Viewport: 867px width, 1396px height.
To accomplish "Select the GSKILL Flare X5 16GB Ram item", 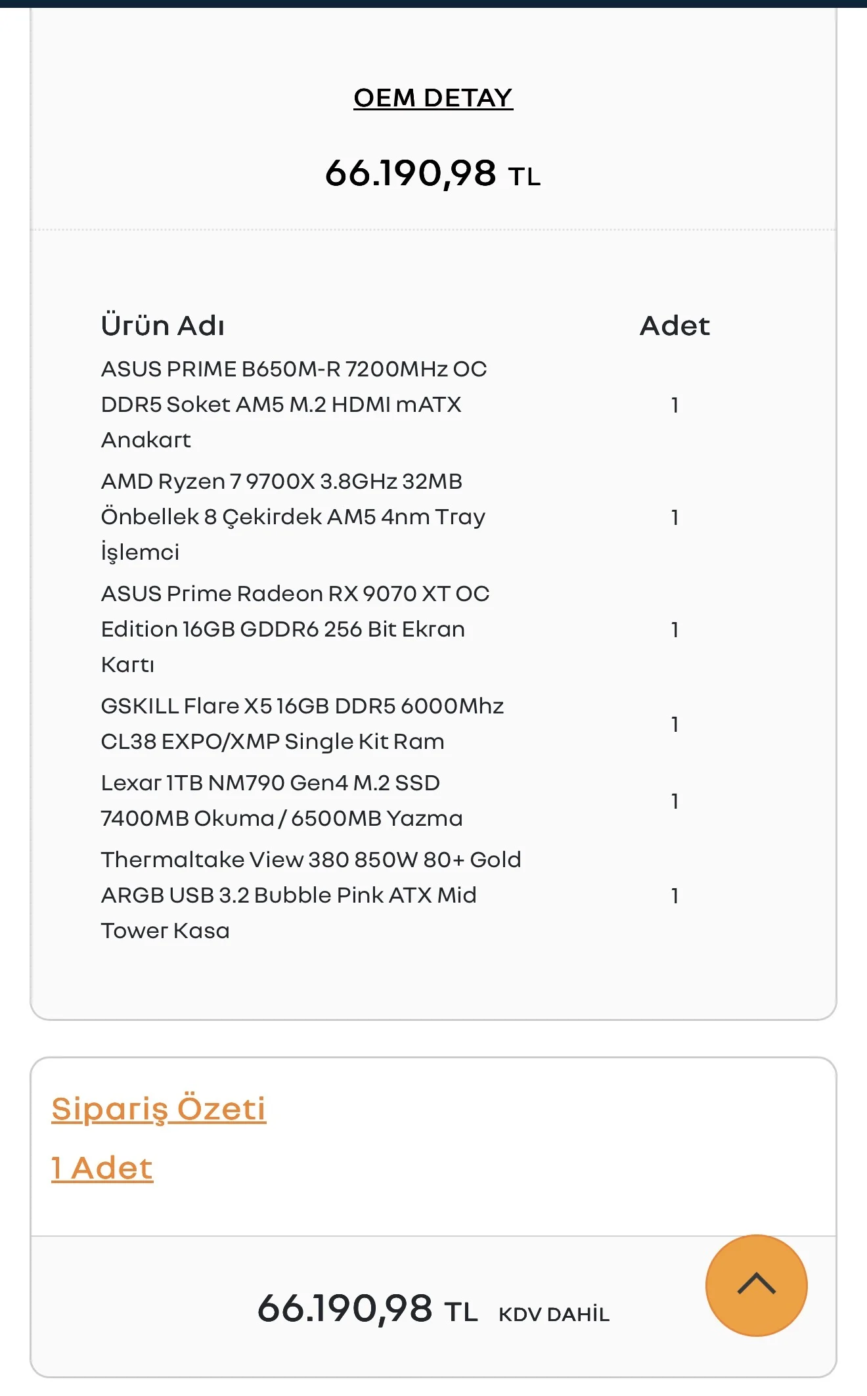I will pos(302,723).
